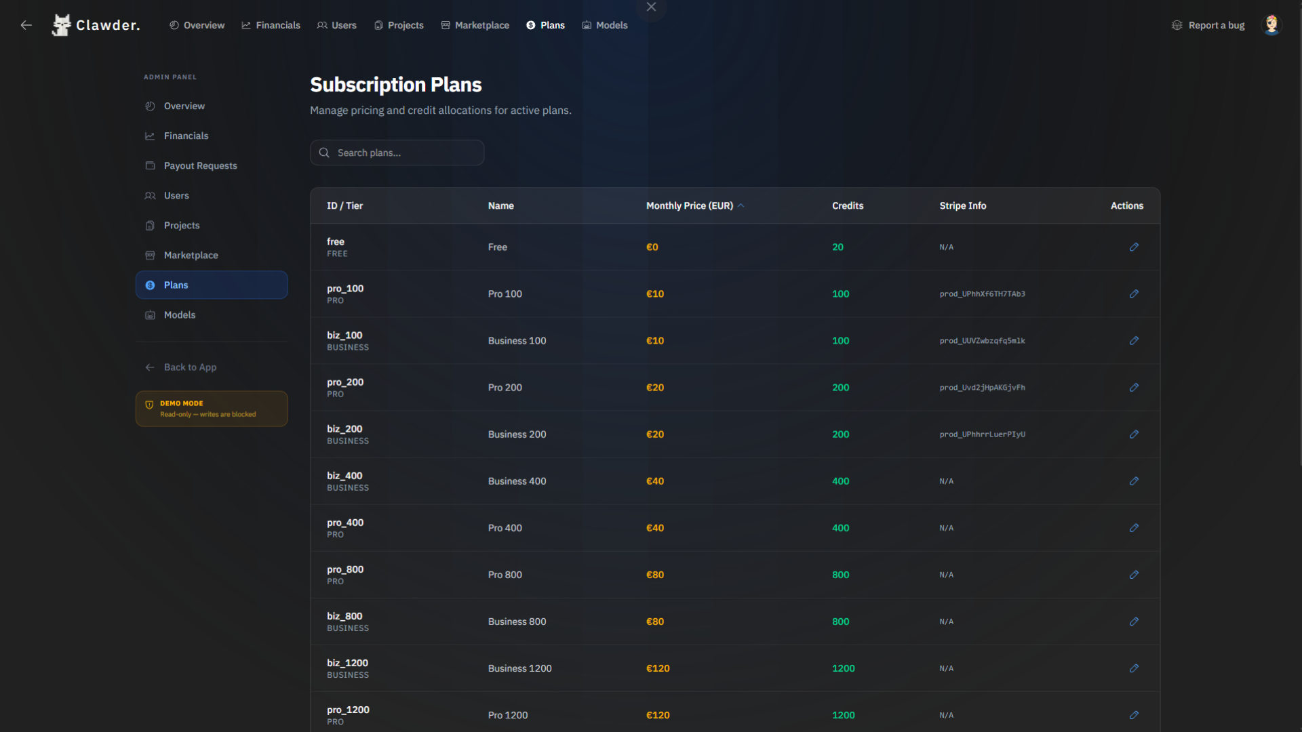This screenshot has height=732, width=1302.
Task: Edit the biz_800 plan
Action: 1134,622
